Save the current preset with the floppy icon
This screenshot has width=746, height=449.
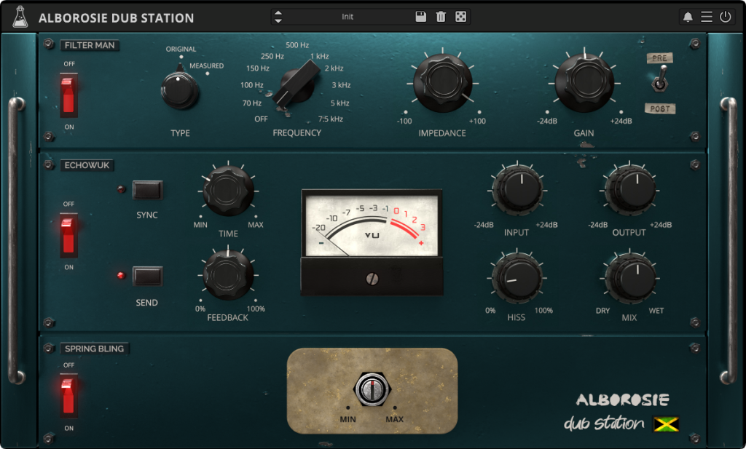[x=420, y=17]
